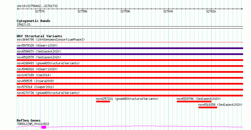Viewport: 251px width, 130px height.
Task: Click the nsv6519258 (Sedlazeck2020) label
Action: [220, 105]
